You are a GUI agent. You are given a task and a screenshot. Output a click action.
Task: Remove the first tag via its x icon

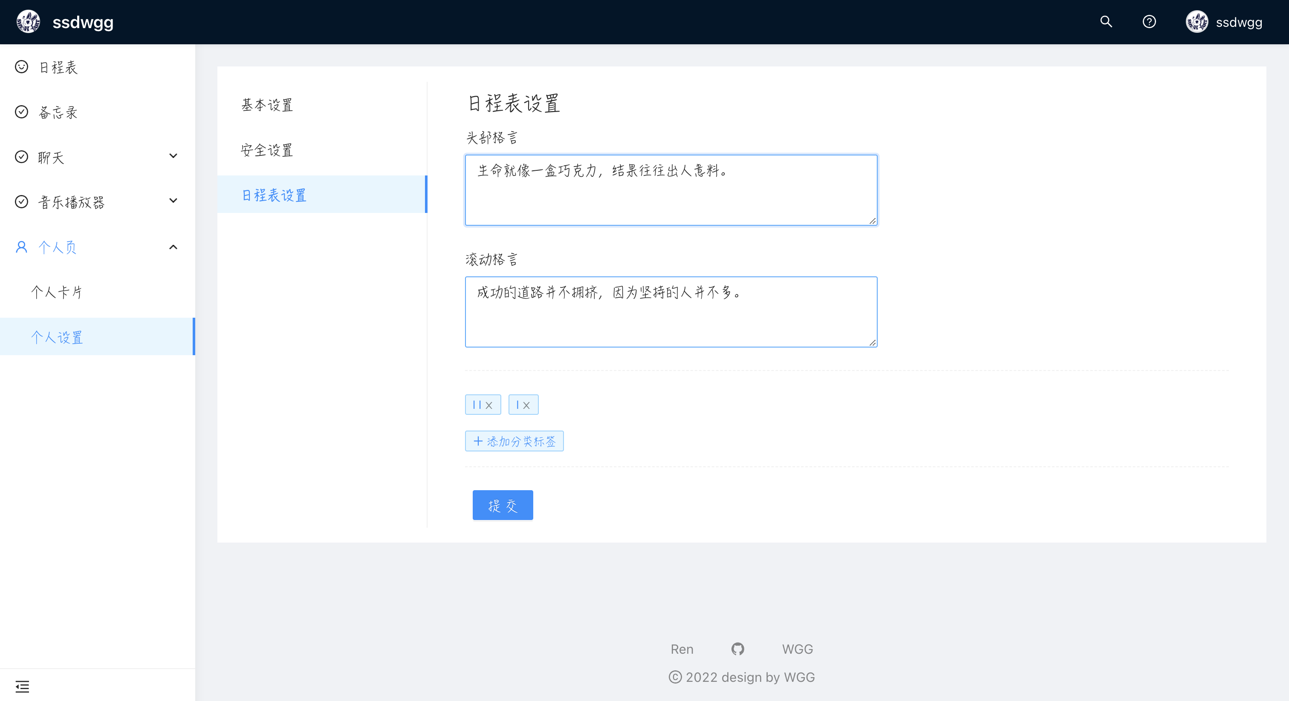coord(489,405)
